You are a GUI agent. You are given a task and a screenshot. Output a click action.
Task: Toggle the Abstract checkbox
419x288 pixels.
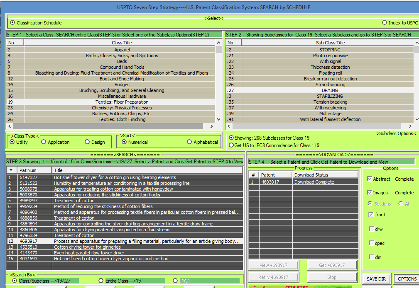(370, 179)
